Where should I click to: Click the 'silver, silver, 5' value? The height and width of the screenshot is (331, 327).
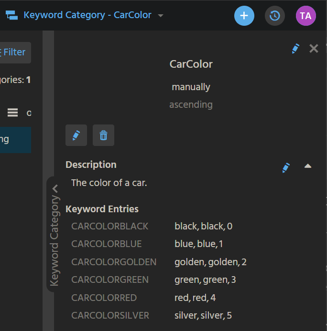click(203, 316)
